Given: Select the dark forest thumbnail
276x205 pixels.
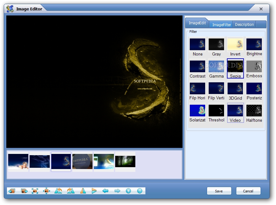Looking at the screenshot, I should click(125, 161).
